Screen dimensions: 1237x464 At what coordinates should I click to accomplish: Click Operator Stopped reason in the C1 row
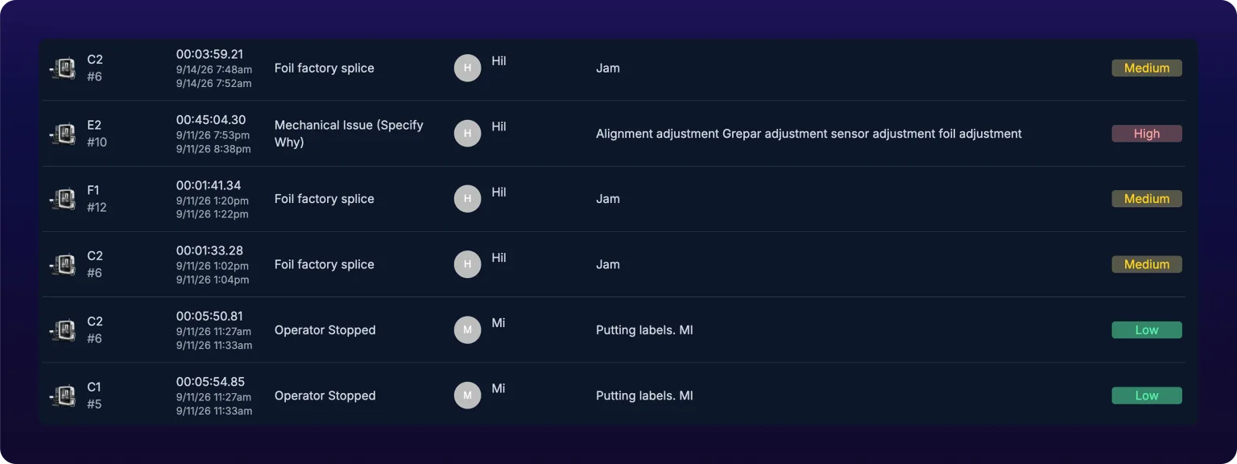click(x=325, y=396)
